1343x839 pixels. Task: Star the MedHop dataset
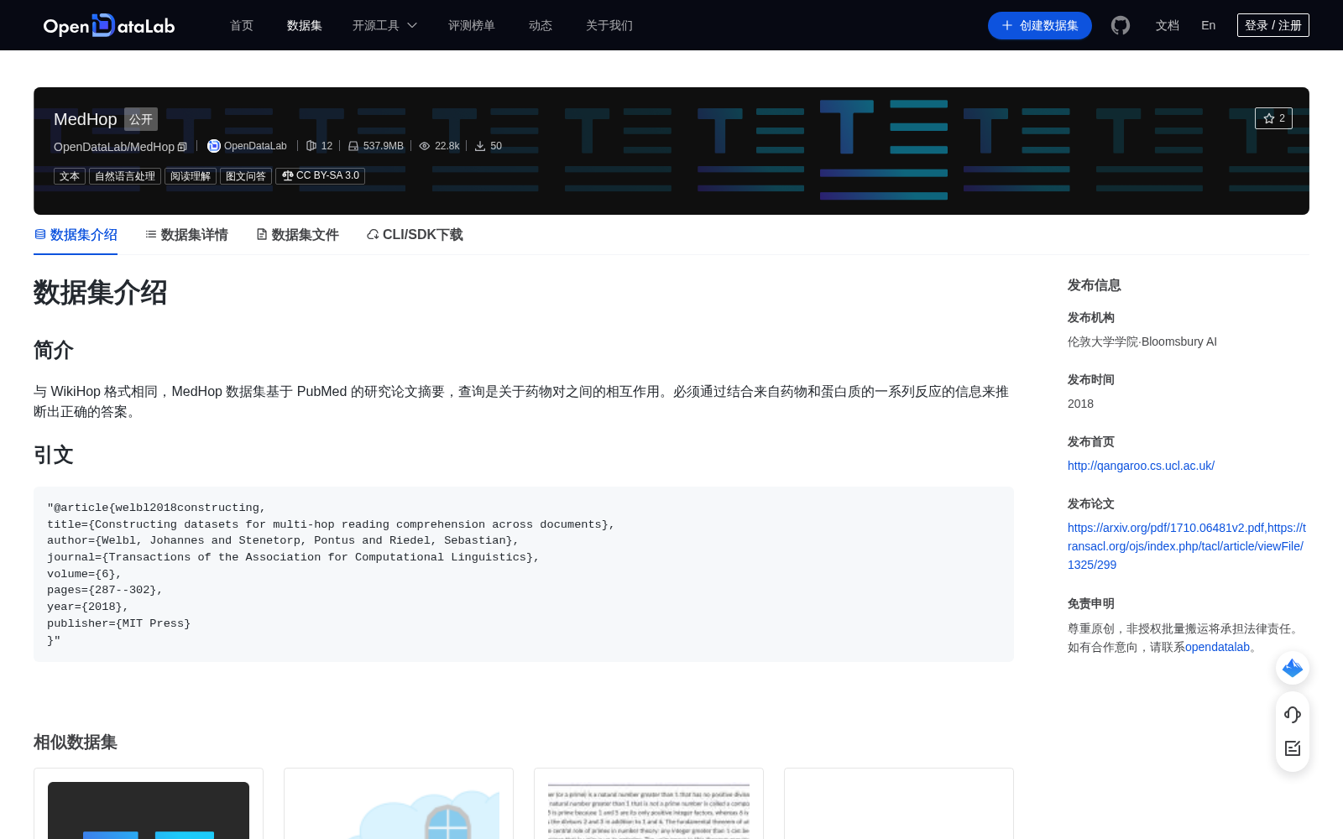point(1273,118)
